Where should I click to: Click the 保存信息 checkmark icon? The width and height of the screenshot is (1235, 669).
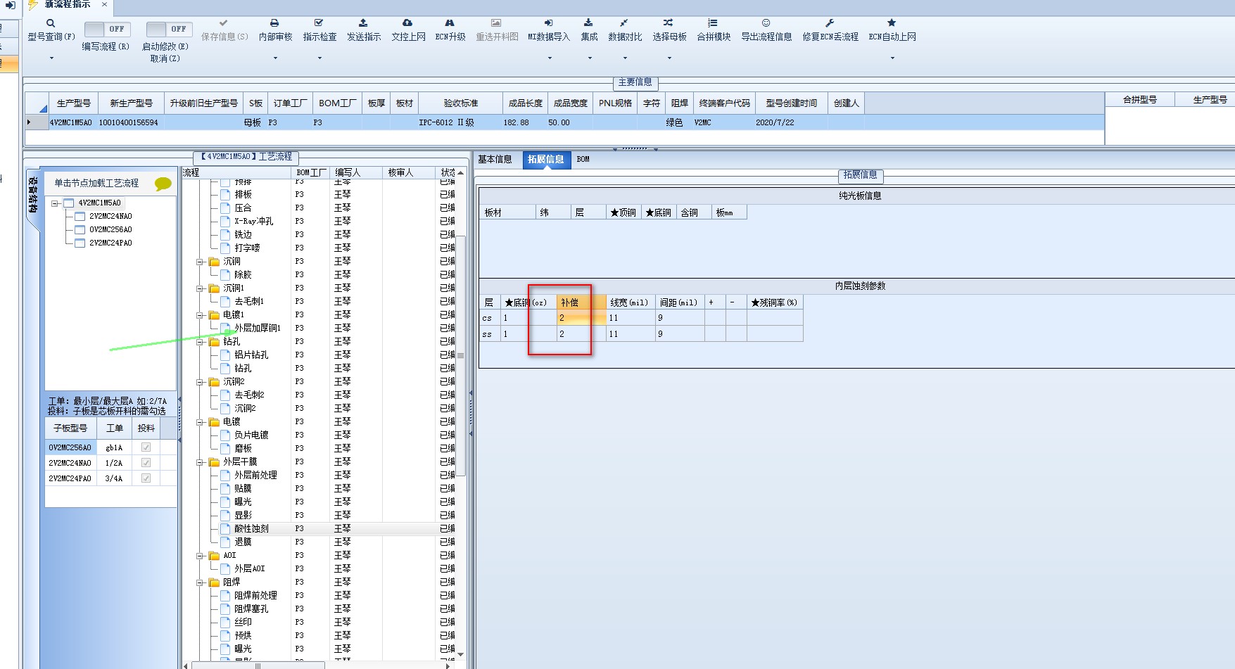[x=224, y=23]
